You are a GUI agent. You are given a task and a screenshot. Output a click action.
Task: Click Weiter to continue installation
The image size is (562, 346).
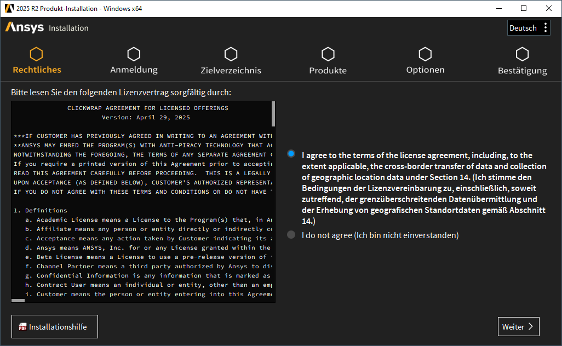coord(519,327)
